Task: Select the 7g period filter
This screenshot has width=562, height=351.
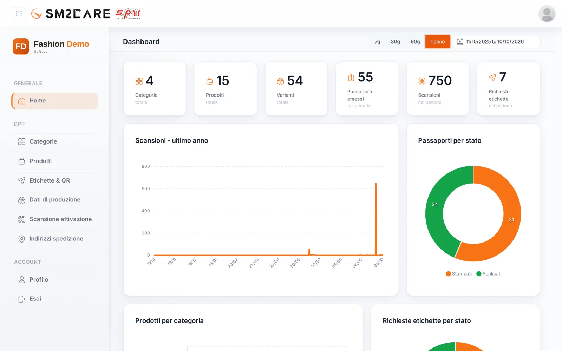Action: (378, 42)
